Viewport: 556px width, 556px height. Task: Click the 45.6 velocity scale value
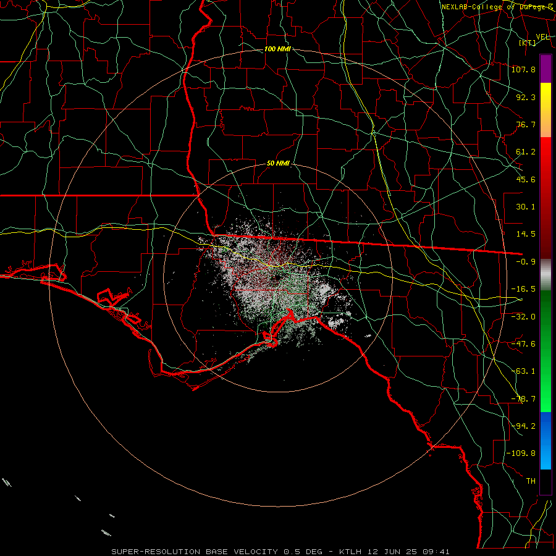526,179
